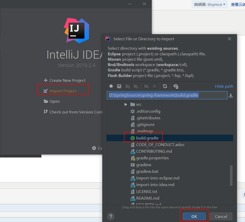Confirm the import with OK
The width and height of the screenshot is (245, 222).
[x=194, y=216]
